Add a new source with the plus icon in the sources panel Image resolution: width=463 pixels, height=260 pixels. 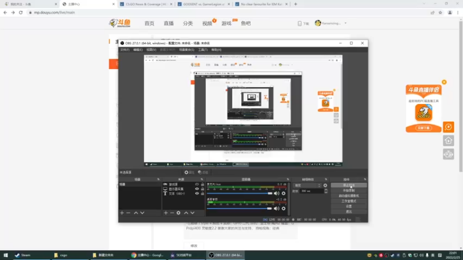pos(166,213)
